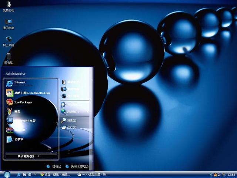The image size is (237, 178).
Task: Click the 23:55 taskbar clock
Action: pos(231,175)
